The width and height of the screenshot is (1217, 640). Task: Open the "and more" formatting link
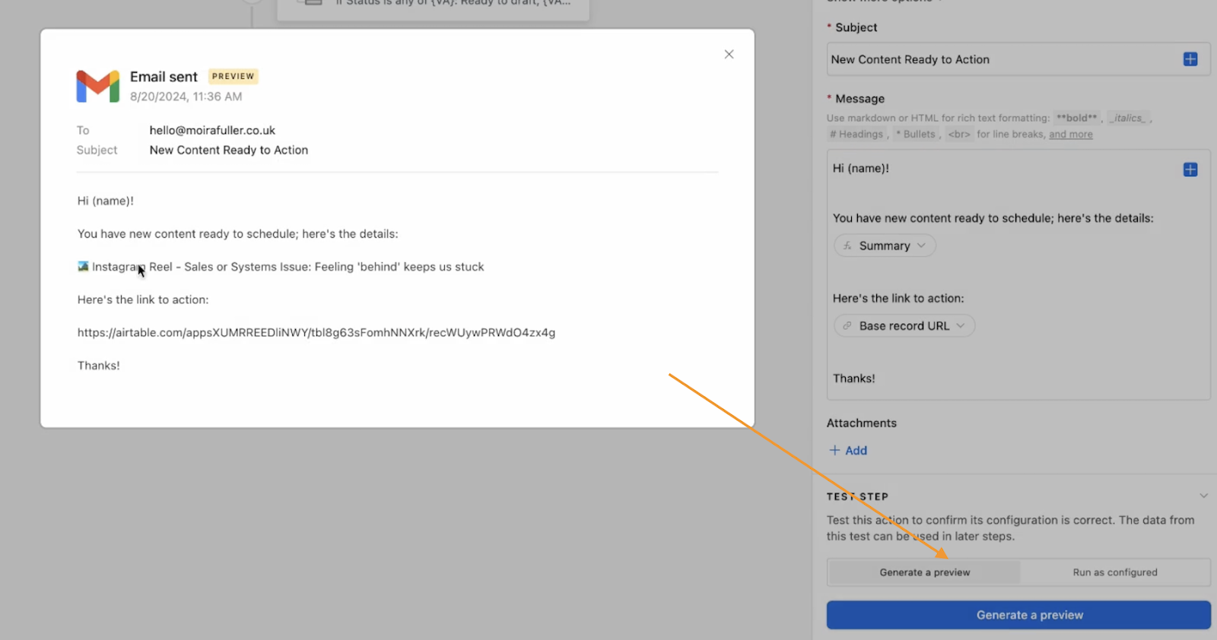click(x=1070, y=135)
